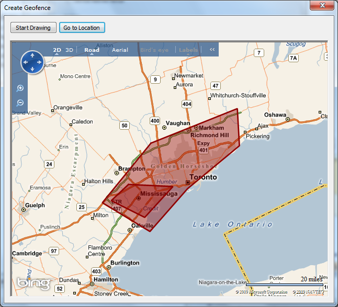This screenshot has width=338, height=307.
Task: Click route 25 shield
Action: click(x=82, y=207)
